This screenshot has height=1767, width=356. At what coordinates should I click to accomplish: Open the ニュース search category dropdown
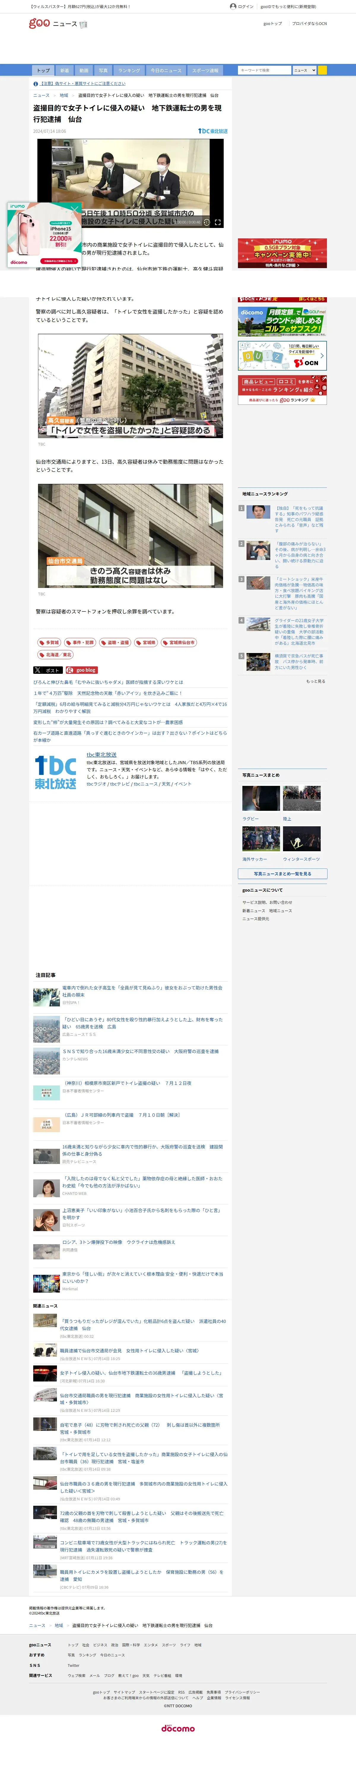coord(305,70)
